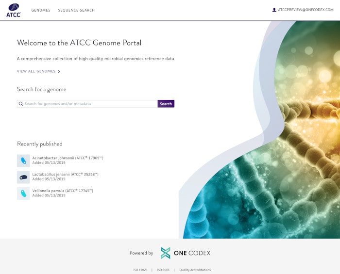Open Acinetobacter johnsonii ATCC 17909 genome
The image size is (340, 274).
pos(68,158)
